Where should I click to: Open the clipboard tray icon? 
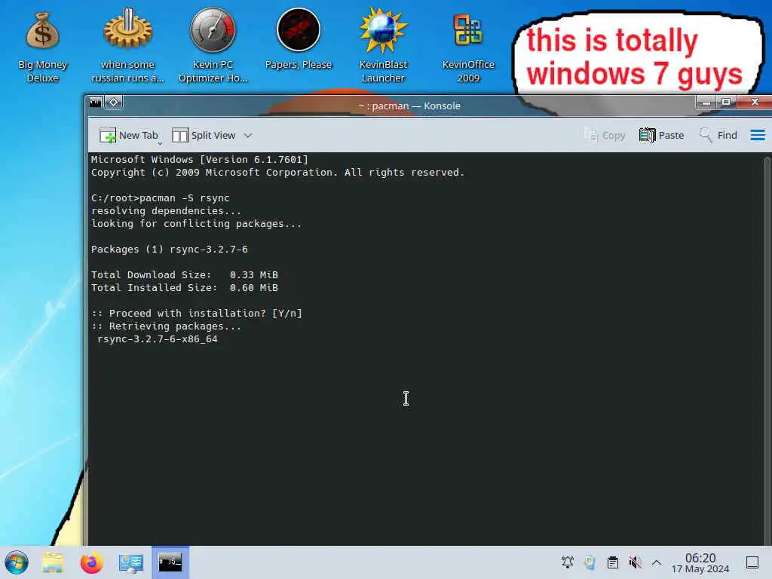[612, 562]
